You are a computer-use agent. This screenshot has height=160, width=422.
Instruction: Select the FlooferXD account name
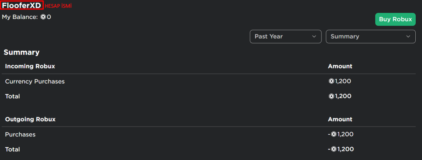click(22, 5)
